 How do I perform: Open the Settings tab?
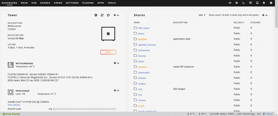pos(72,3)
